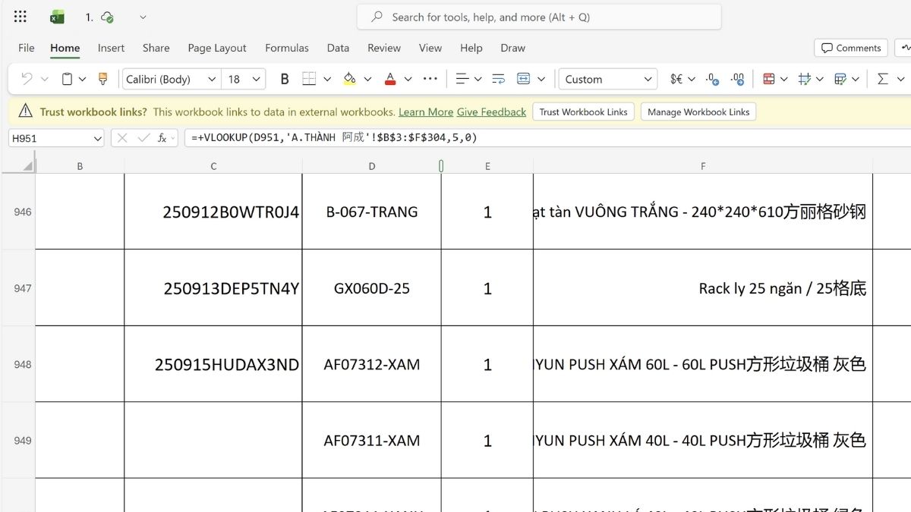The height and width of the screenshot is (512, 911).
Task: Click the AutoSum sigma icon
Action: pos(882,78)
